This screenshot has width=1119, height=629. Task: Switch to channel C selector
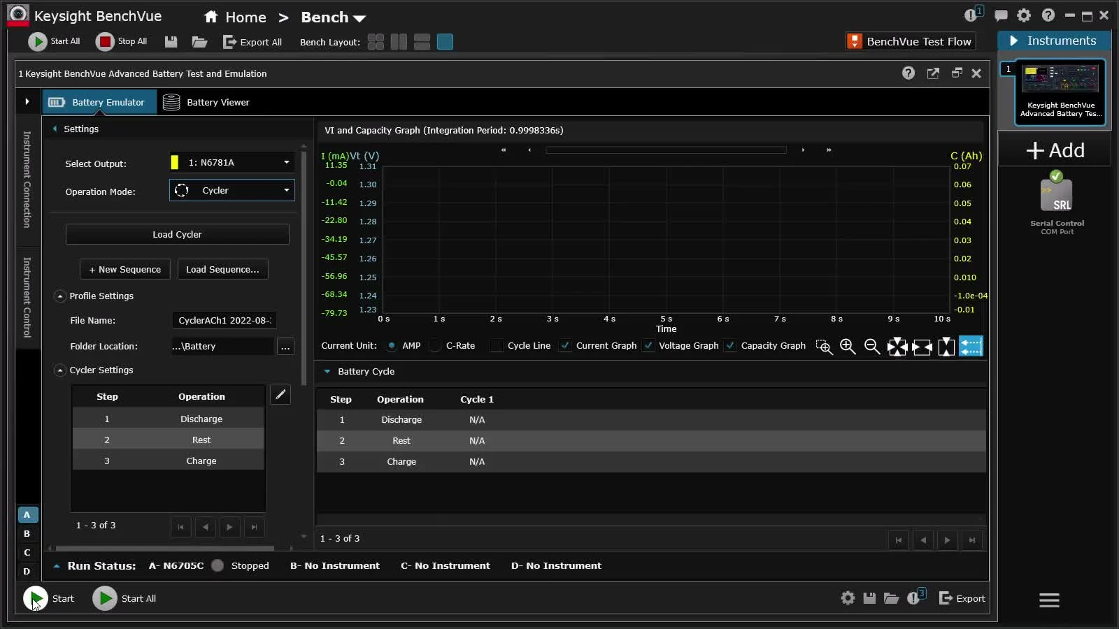coord(27,553)
